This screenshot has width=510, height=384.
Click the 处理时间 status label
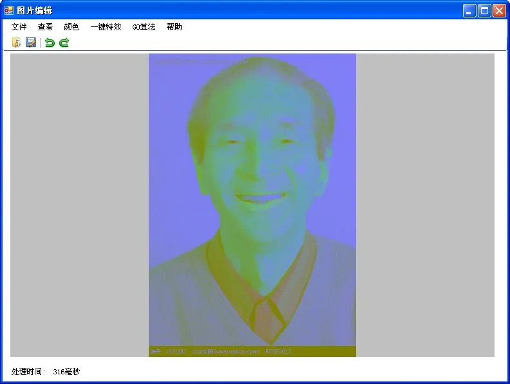pyautogui.click(x=28, y=372)
